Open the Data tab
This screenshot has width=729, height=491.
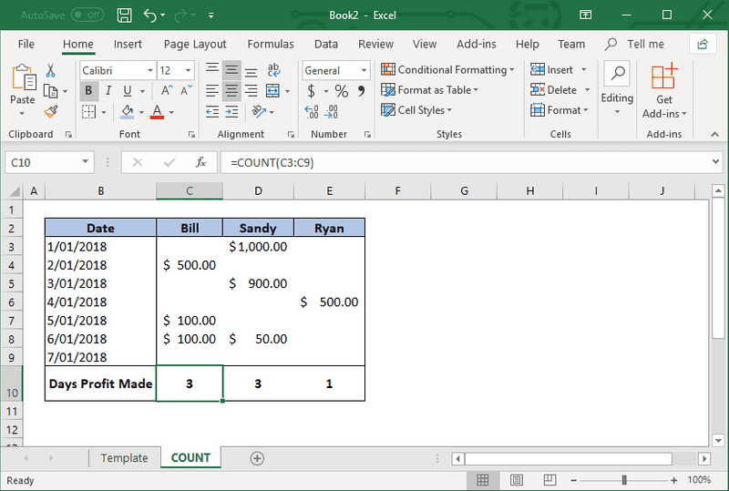coord(326,44)
